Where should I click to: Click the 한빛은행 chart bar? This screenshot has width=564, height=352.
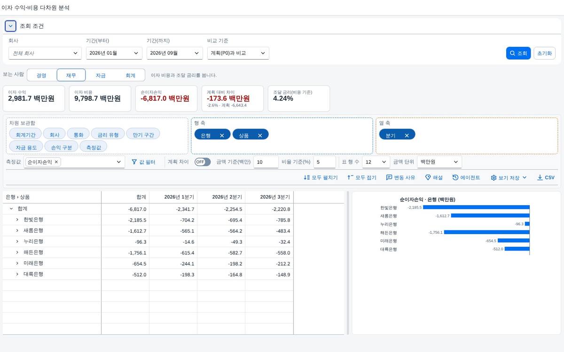pyautogui.click(x=477, y=207)
